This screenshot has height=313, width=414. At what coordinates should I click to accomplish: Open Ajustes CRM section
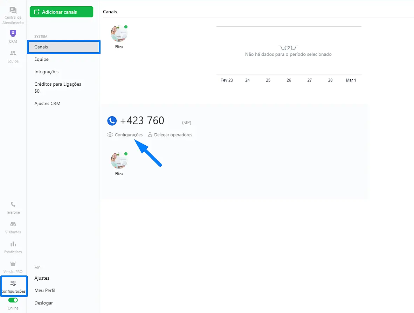[x=47, y=104]
